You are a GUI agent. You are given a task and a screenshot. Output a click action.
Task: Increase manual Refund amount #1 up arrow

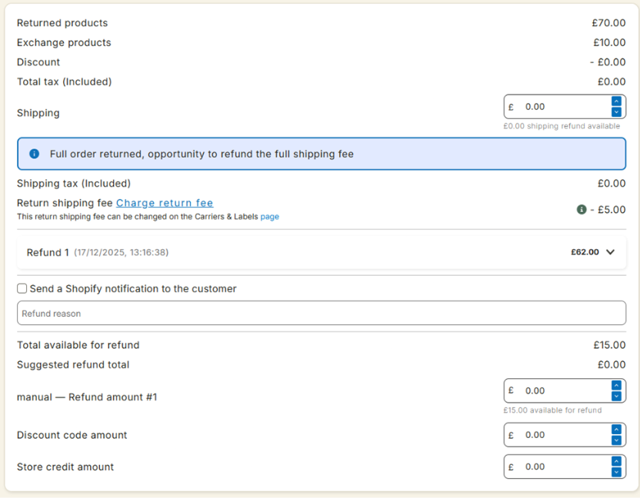click(616, 386)
